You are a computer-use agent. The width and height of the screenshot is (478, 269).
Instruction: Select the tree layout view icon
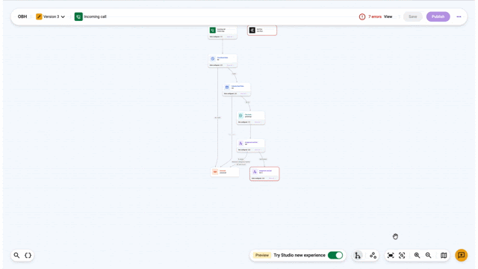pyautogui.click(x=358, y=256)
